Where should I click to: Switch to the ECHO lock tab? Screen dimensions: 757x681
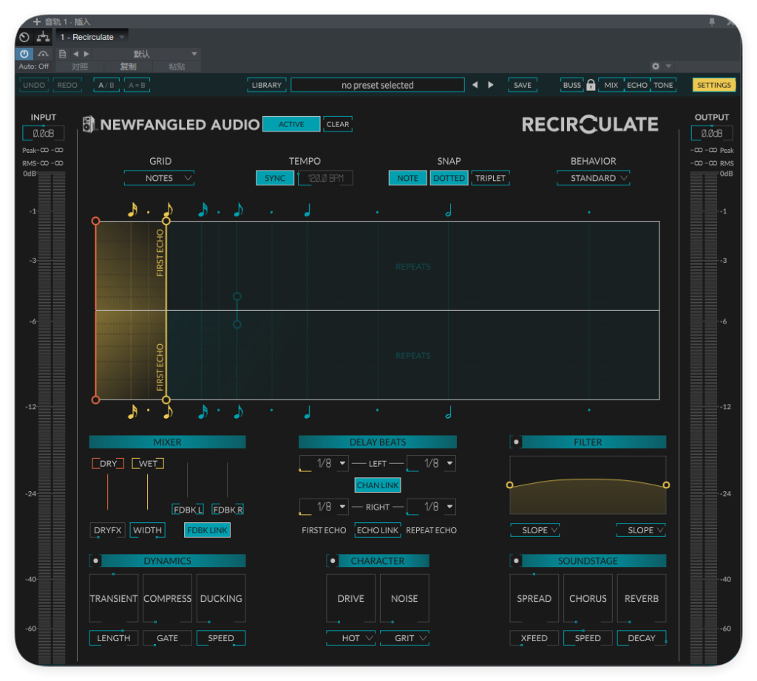click(637, 85)
